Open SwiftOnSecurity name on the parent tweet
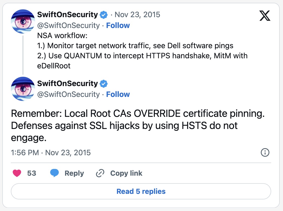The image size is (283, 211). [x=67, y=15]
